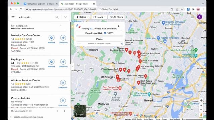Open Chrome three-dot menu
Image resolution: width=214 pixels, height=120 pixels.
tap(203, 9)
